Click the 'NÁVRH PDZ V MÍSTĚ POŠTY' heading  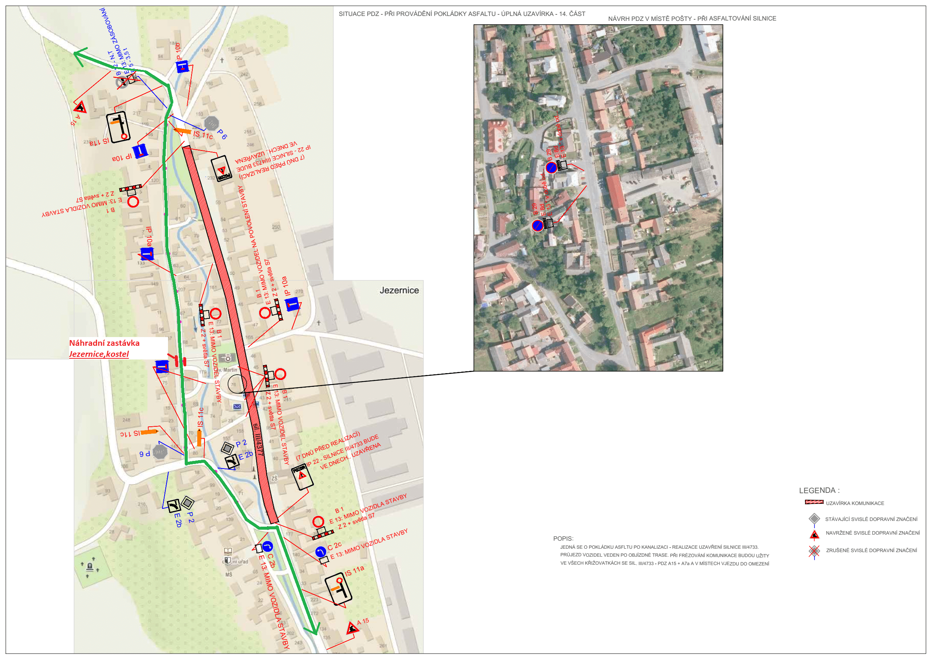point(692,18)
